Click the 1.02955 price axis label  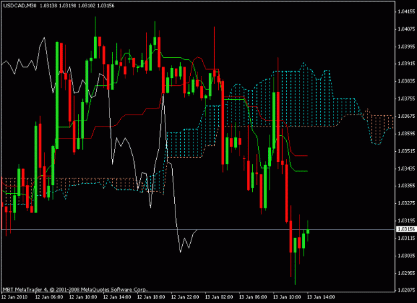[406, 273]
